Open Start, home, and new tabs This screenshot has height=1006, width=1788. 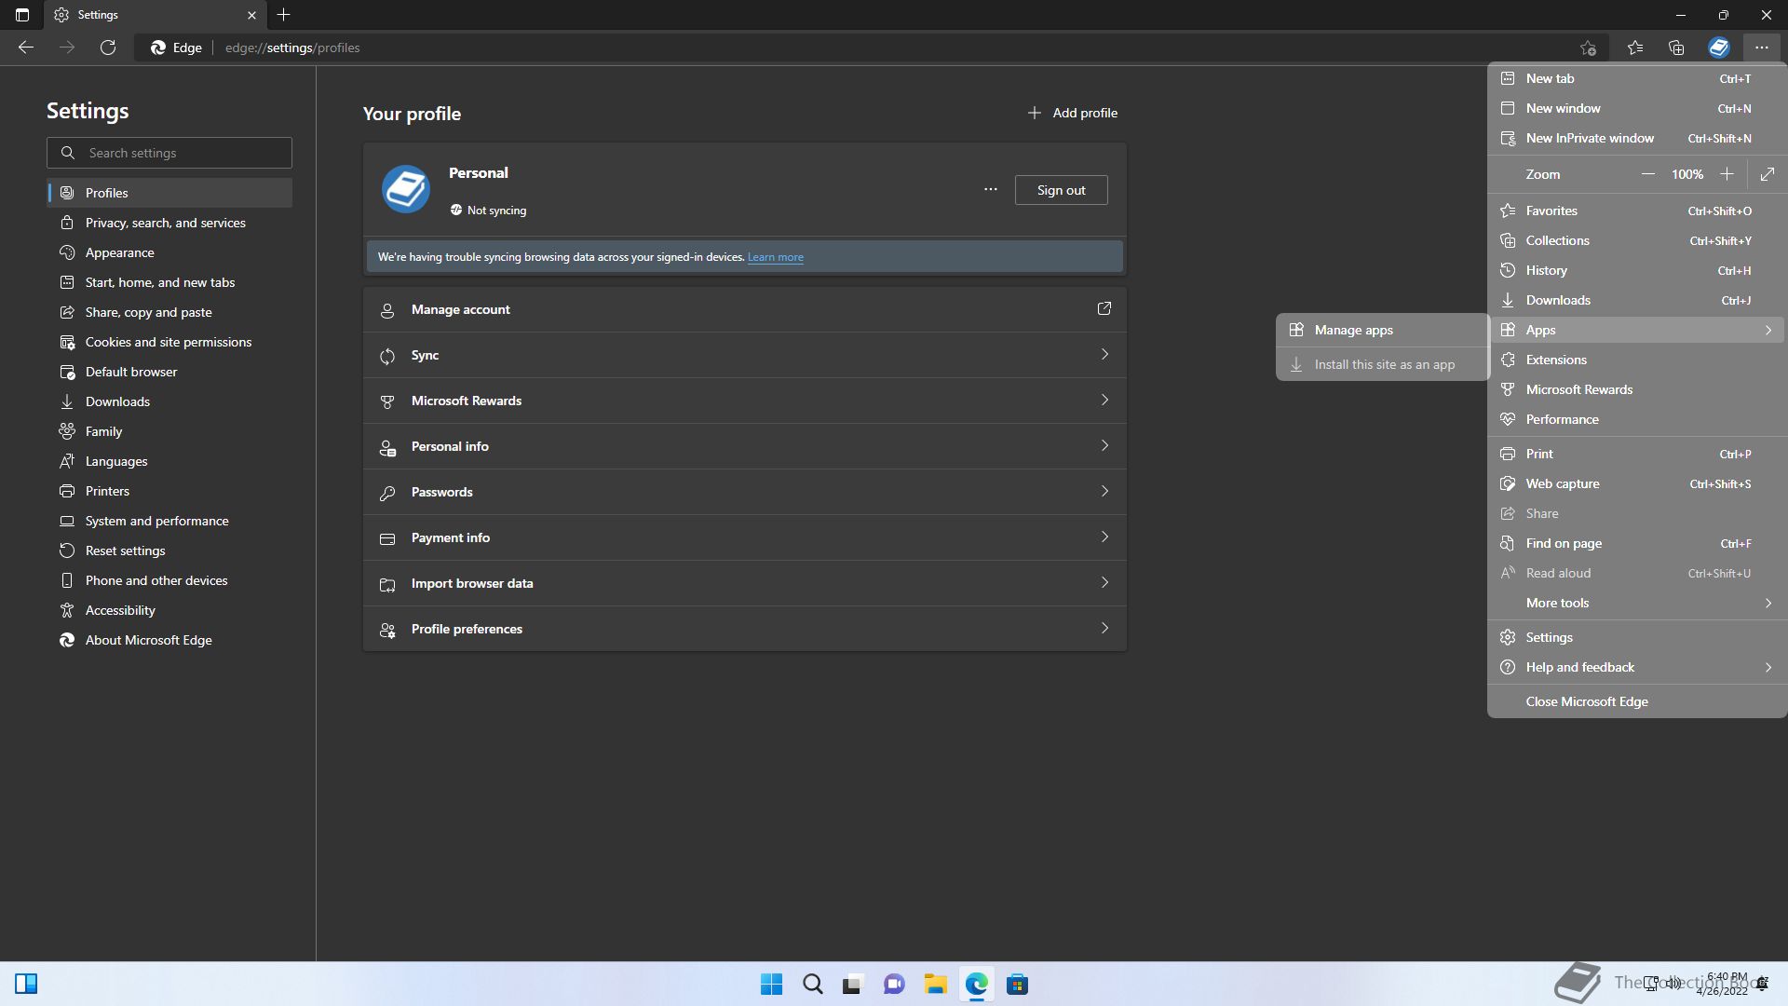169,282
